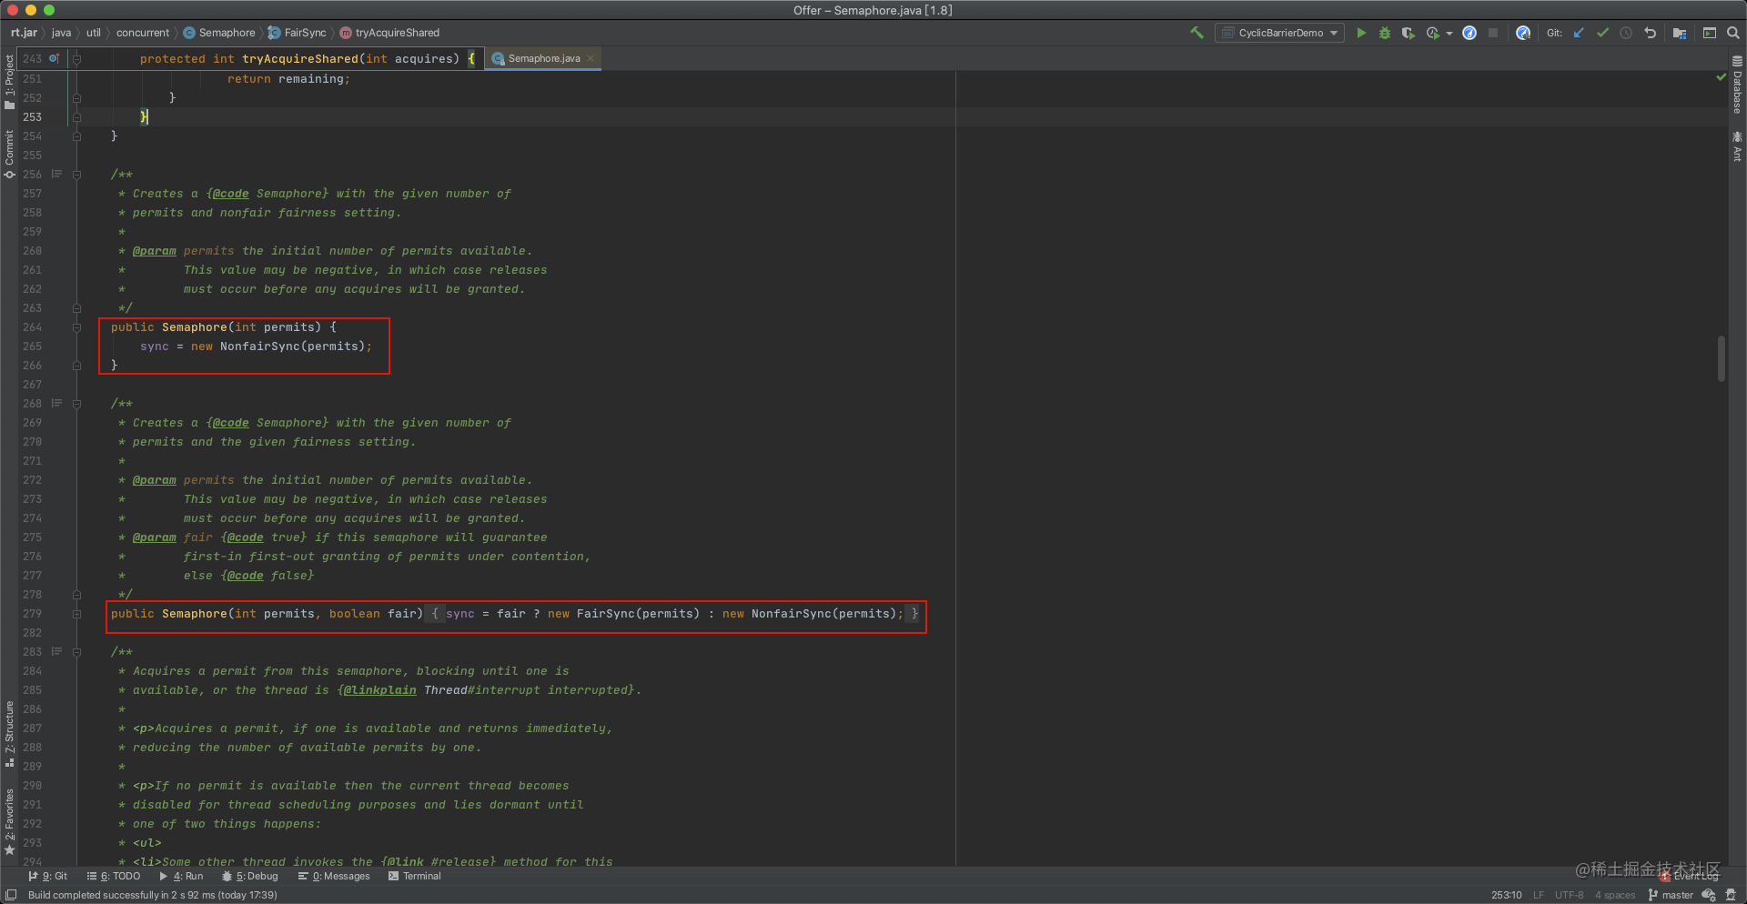Open the Ant tool window

[x=1737, y=146]
